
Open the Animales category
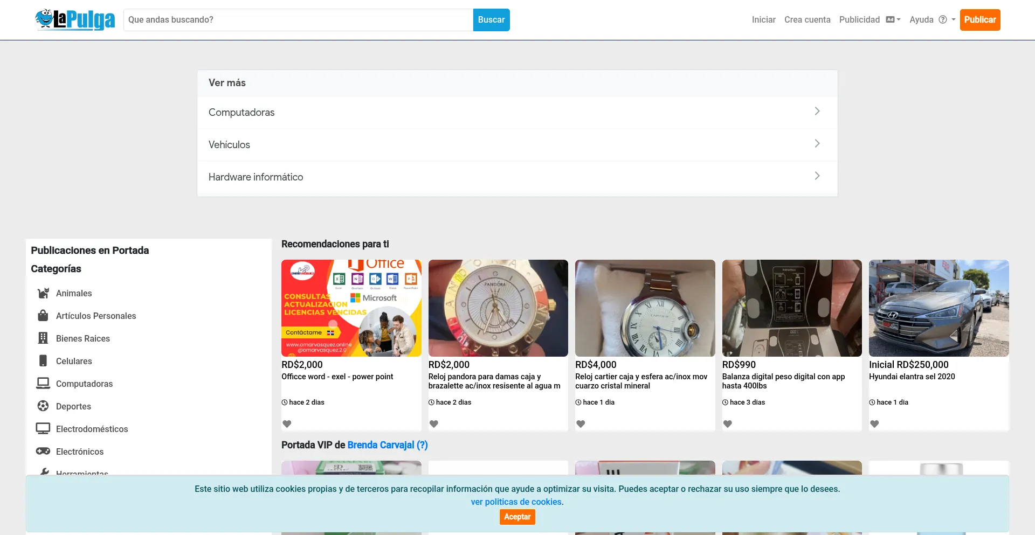[x=74, y=293]
